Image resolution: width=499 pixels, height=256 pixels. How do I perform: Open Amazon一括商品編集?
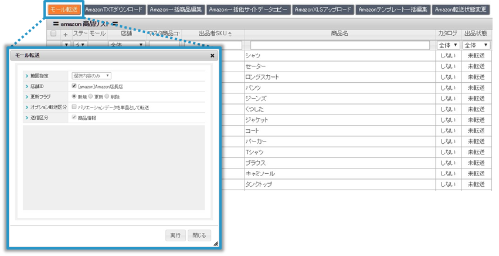(176, 9)
